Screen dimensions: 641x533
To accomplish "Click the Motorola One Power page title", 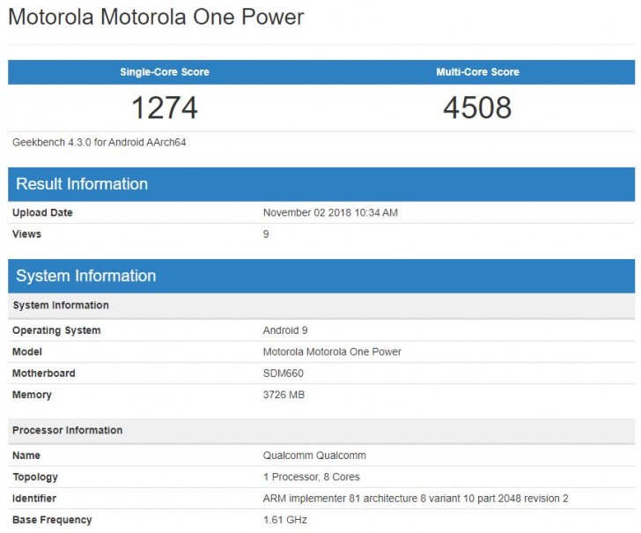I will 156,19.
